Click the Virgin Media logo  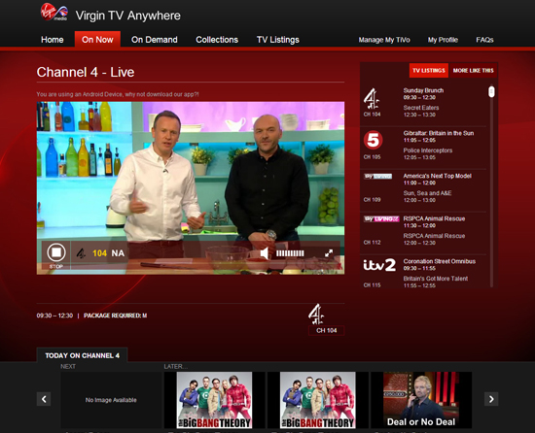pos(53,13)
